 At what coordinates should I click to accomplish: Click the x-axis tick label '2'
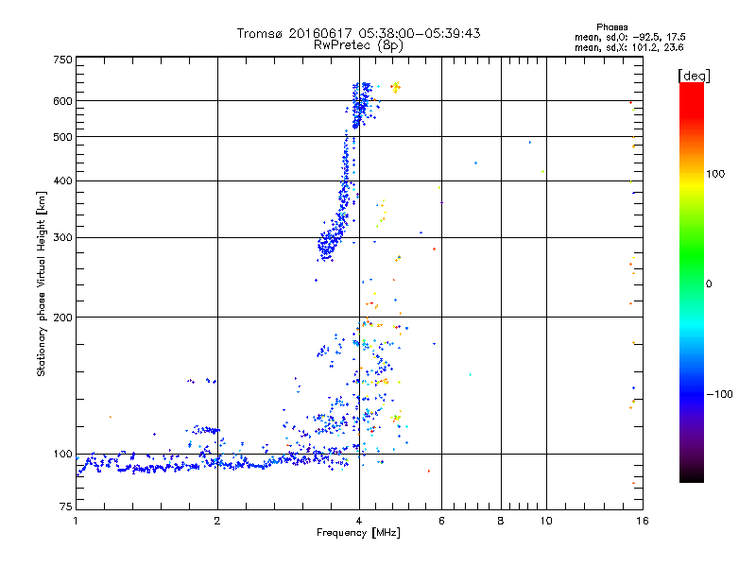coord(217,521)
